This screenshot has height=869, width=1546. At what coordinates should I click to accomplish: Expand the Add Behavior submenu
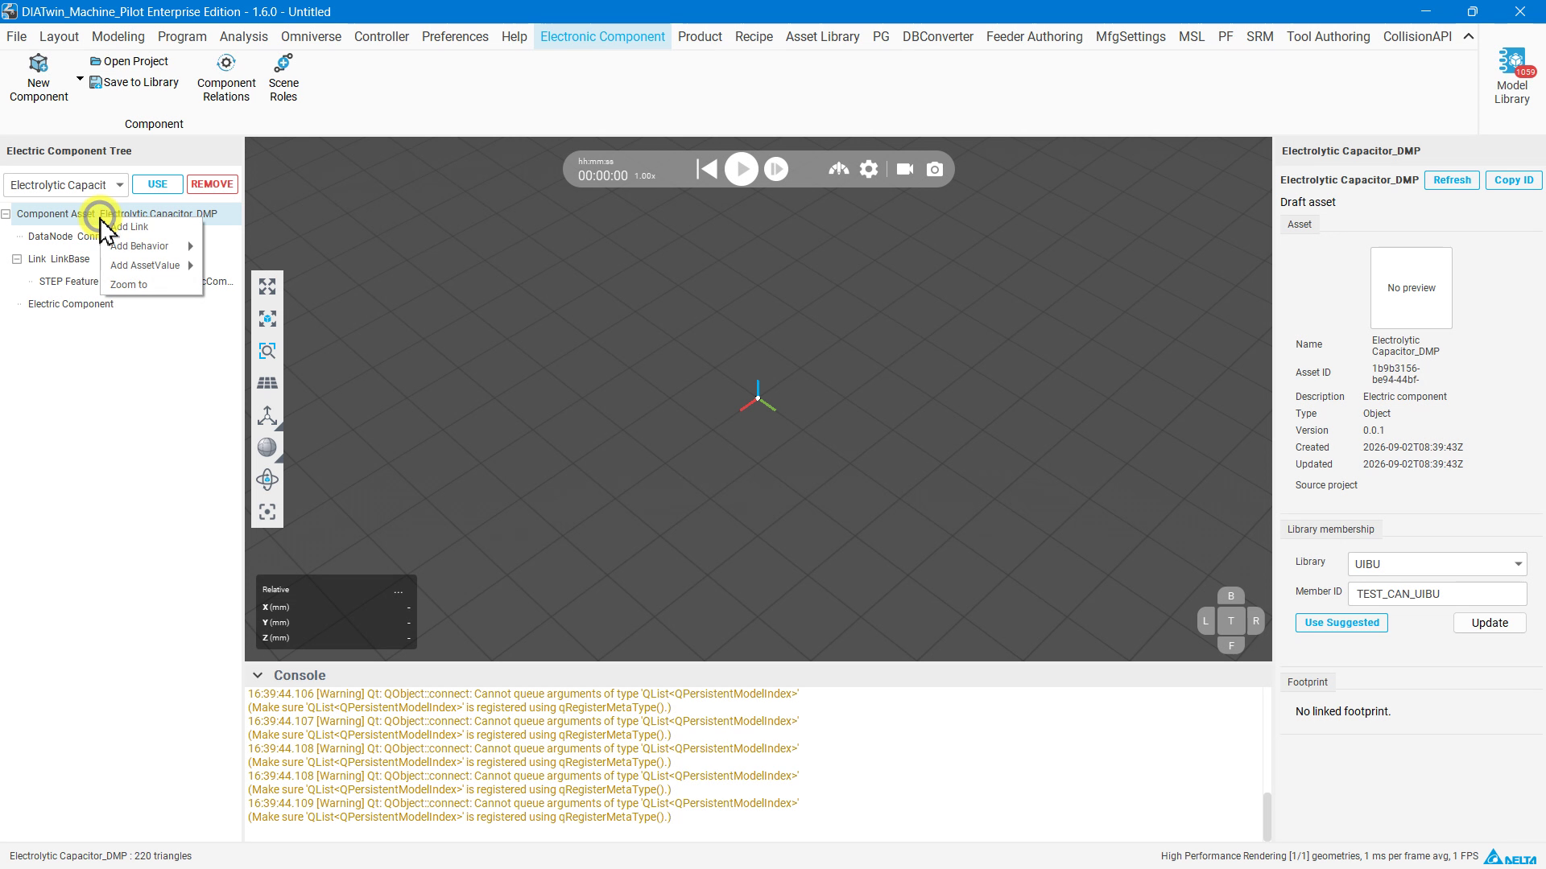(151, 246)
